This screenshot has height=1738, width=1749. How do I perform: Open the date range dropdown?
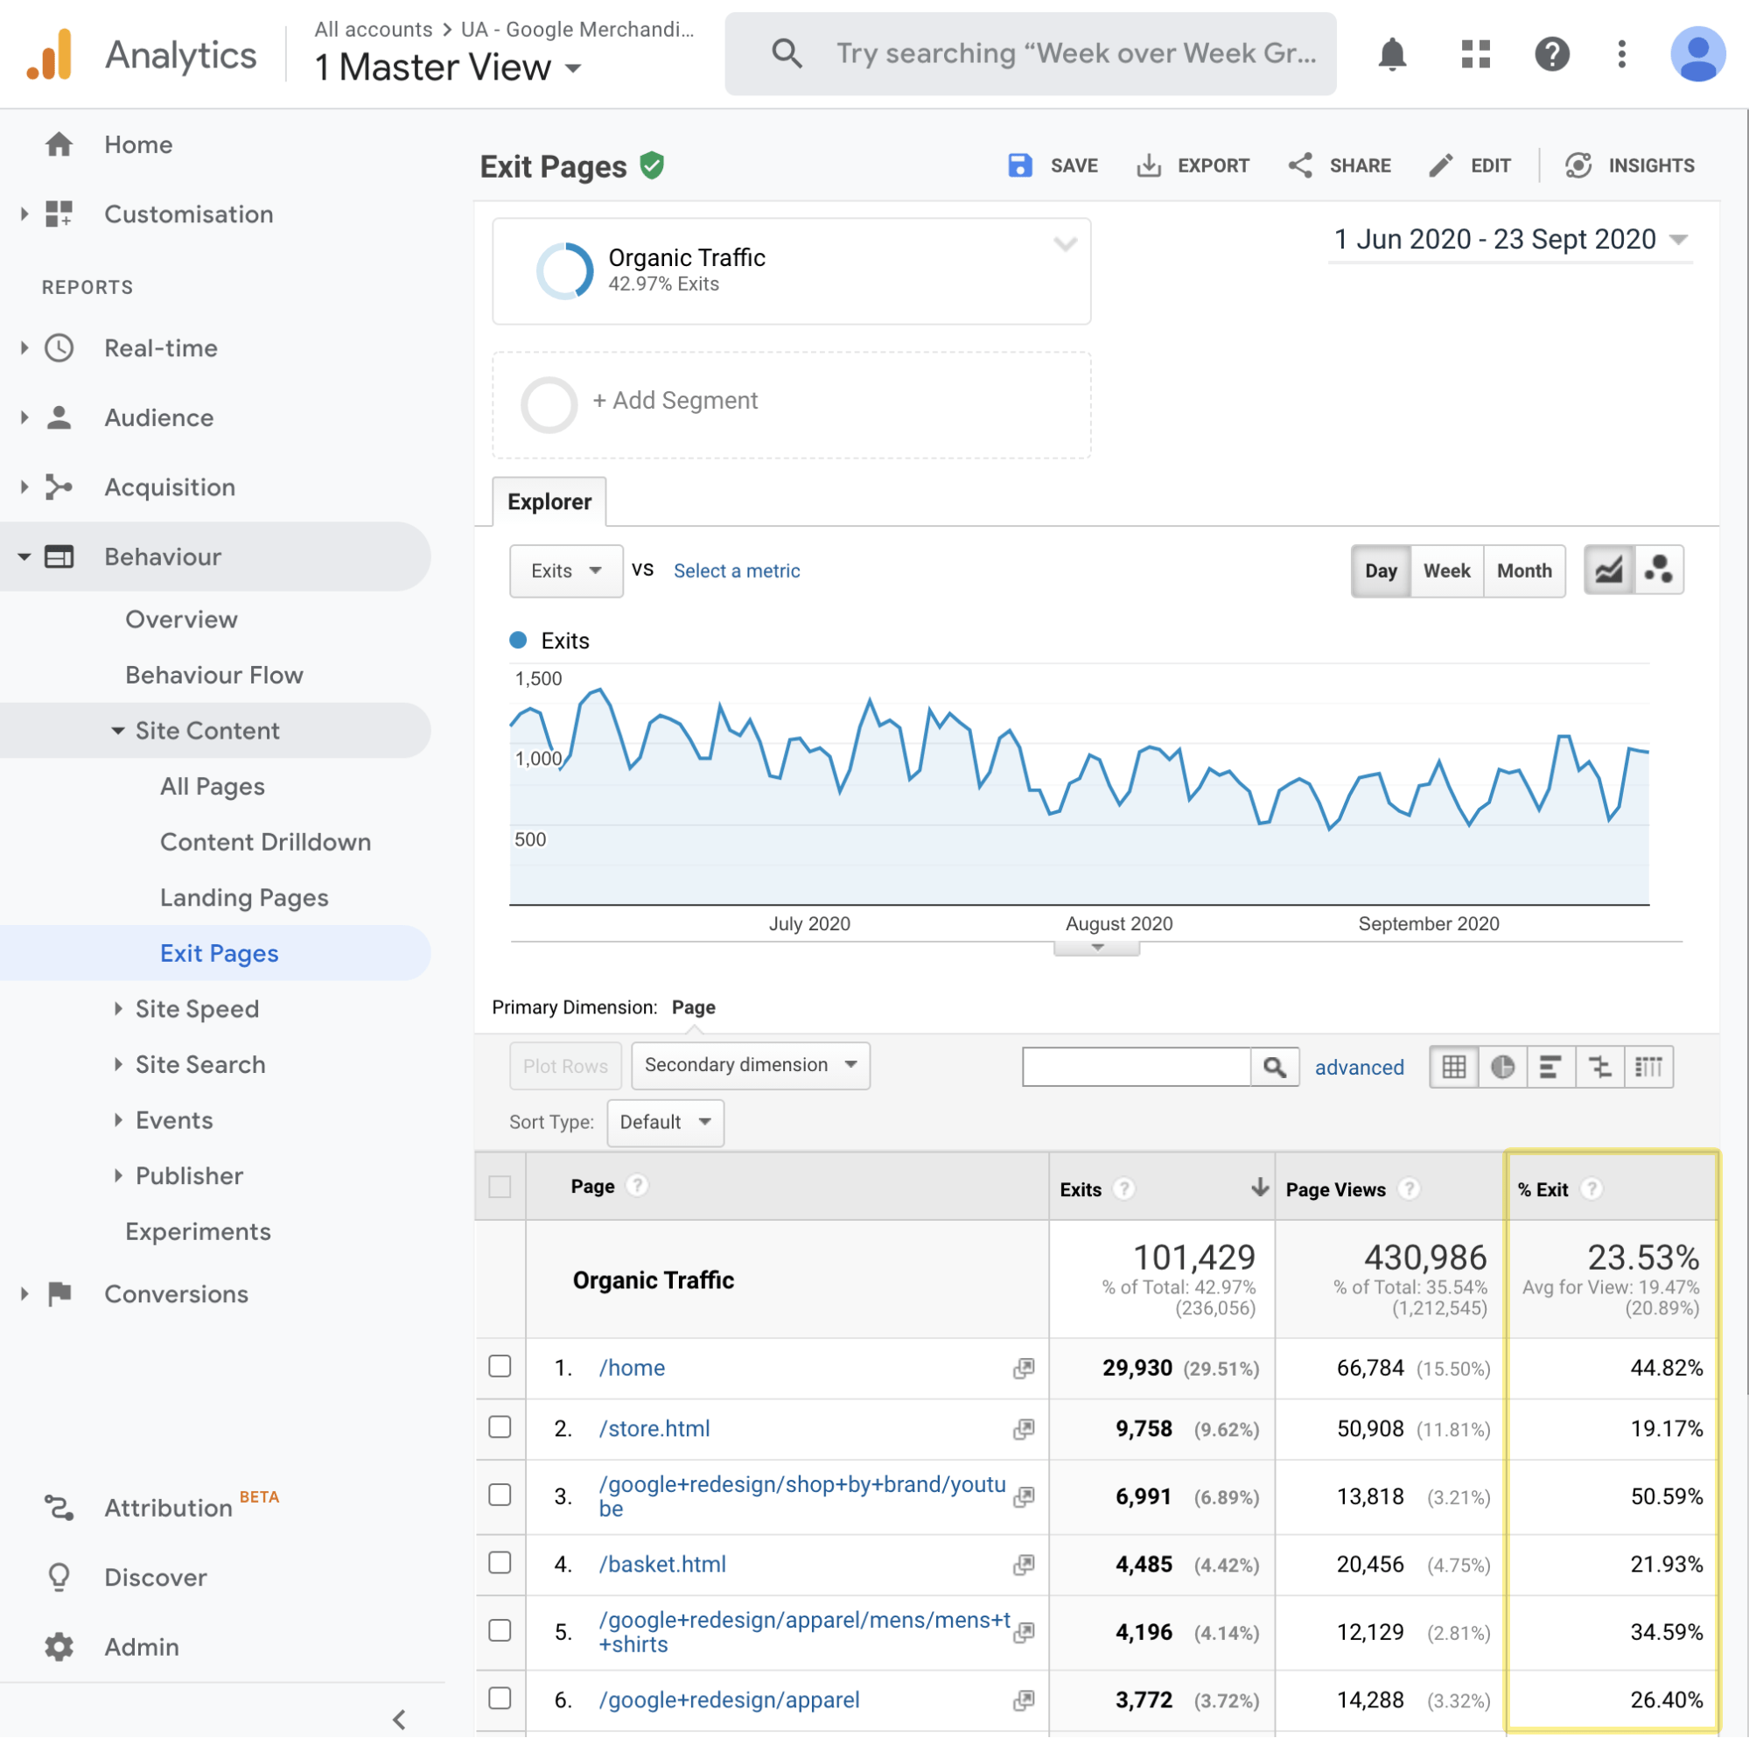tap(1509, 240)
